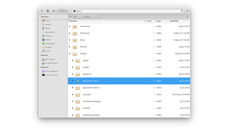Click the File System usage bar
The height and width of the screenshot is (129, 229).
tap(54, 61)
